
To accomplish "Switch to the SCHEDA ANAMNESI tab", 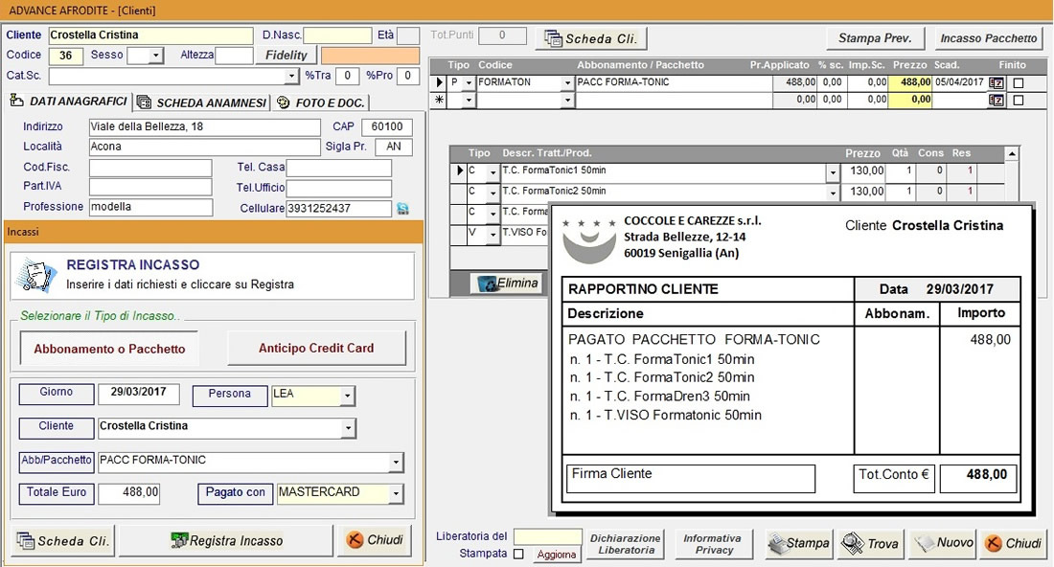I will click(x=201, y=102).
